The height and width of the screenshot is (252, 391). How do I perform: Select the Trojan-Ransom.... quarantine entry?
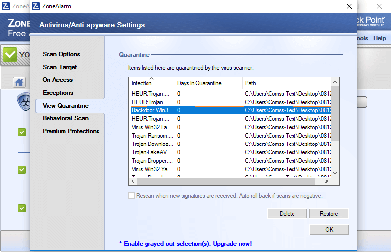(230, 136)
